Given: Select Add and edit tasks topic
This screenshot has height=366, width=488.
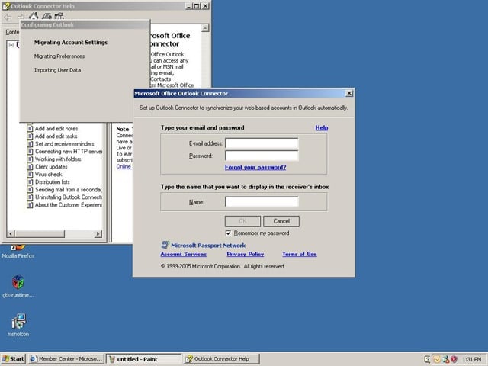Looking at the screenshot, I should pos(56,136).
